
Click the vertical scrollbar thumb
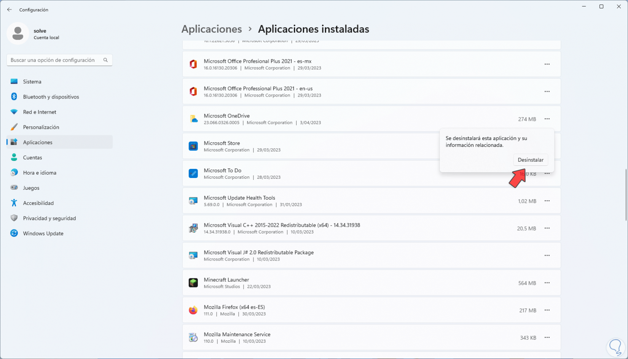point(626,195)
